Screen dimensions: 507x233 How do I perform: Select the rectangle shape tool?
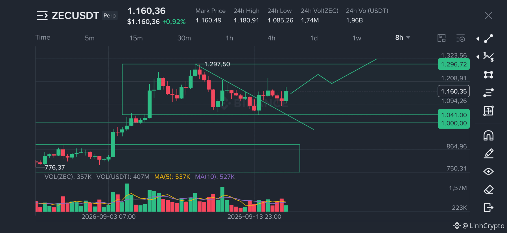(488, 75)
